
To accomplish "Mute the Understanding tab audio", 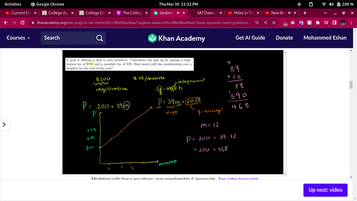I will [177, 13].
